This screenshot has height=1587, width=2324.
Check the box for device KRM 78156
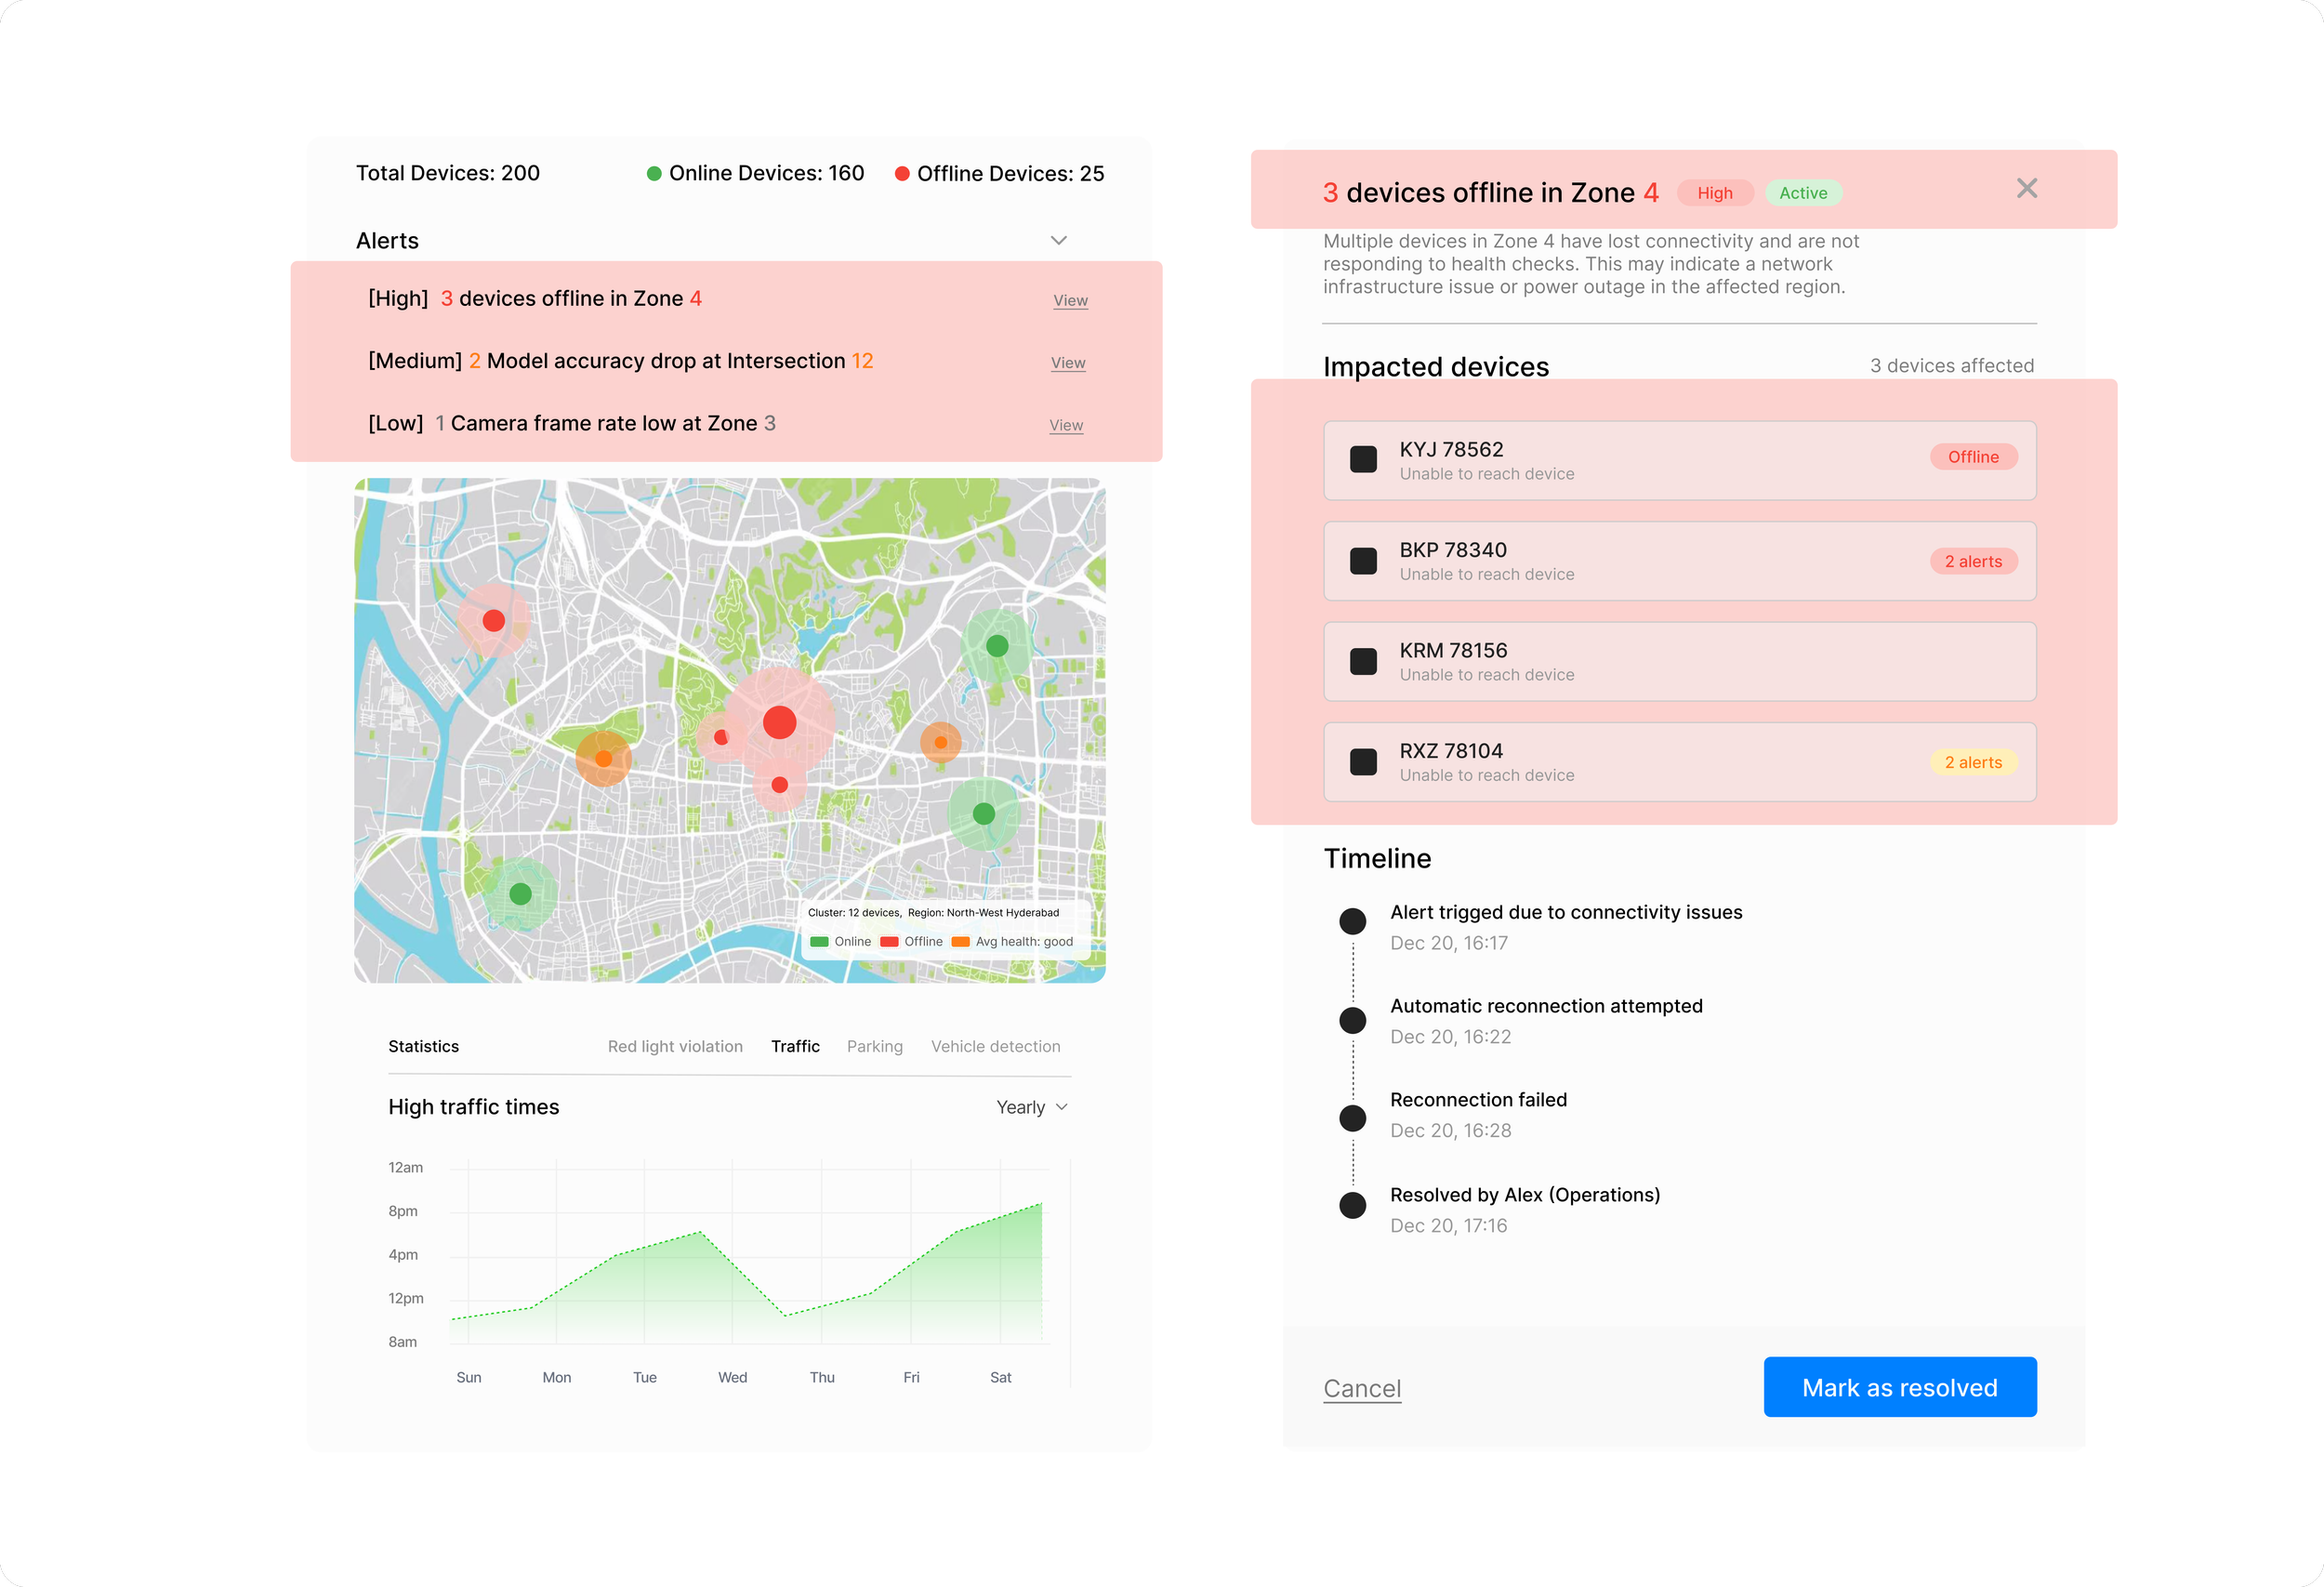[1363, 661]
